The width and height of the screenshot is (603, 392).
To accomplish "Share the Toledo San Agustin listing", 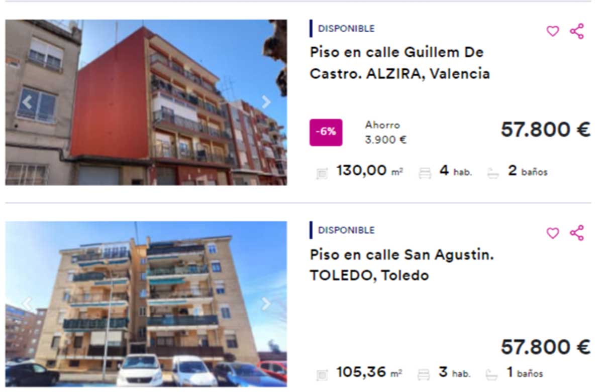I will click(577, 233).
